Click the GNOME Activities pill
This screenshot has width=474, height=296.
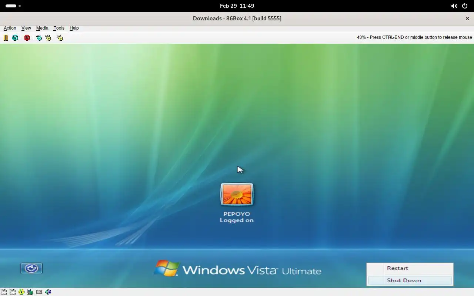[x=13, y=6]
